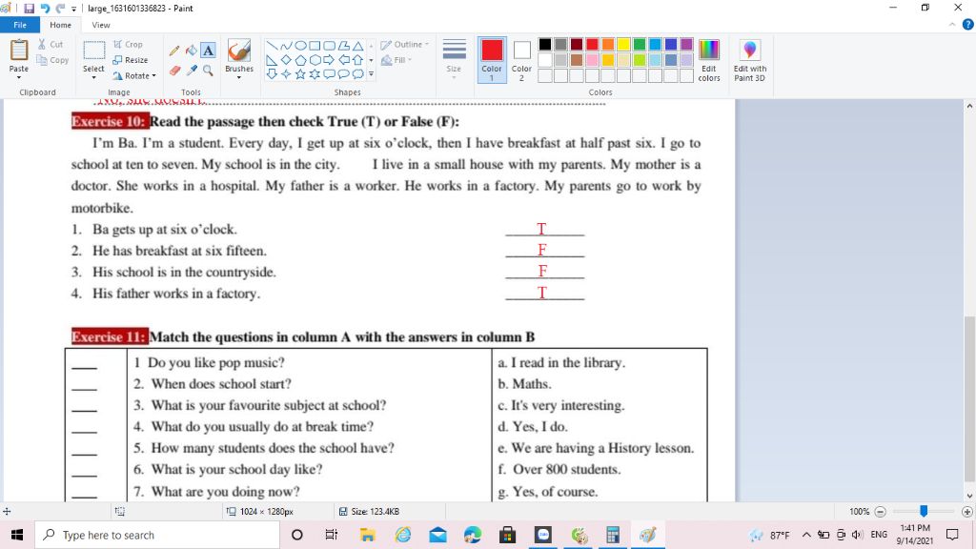
Task: Click Undo in quick access toolbar
Action: tap(45, 8)
